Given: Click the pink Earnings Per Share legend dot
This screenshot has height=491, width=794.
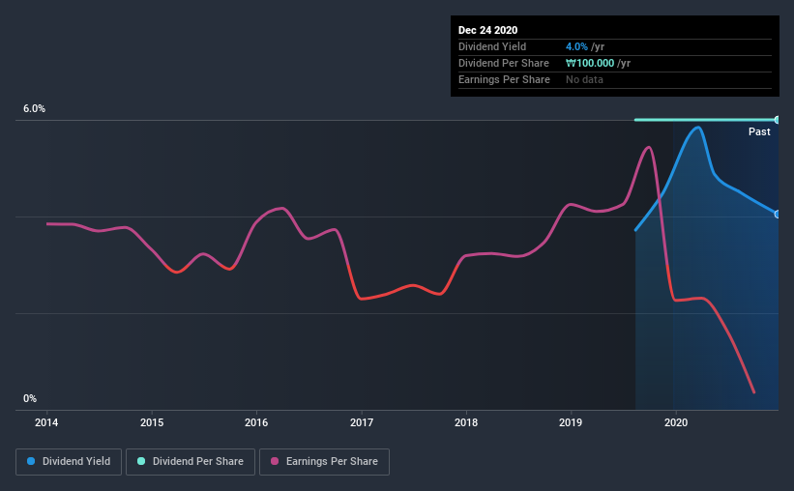Looking at the screenshot, I should (275, 461).
